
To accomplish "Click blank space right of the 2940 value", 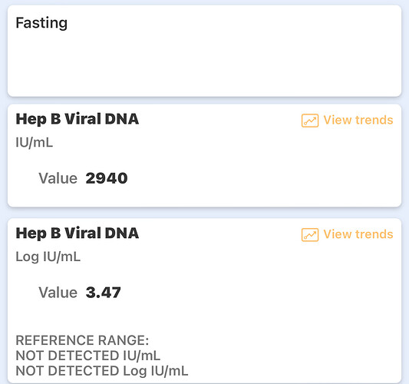I will click(261, 178).
